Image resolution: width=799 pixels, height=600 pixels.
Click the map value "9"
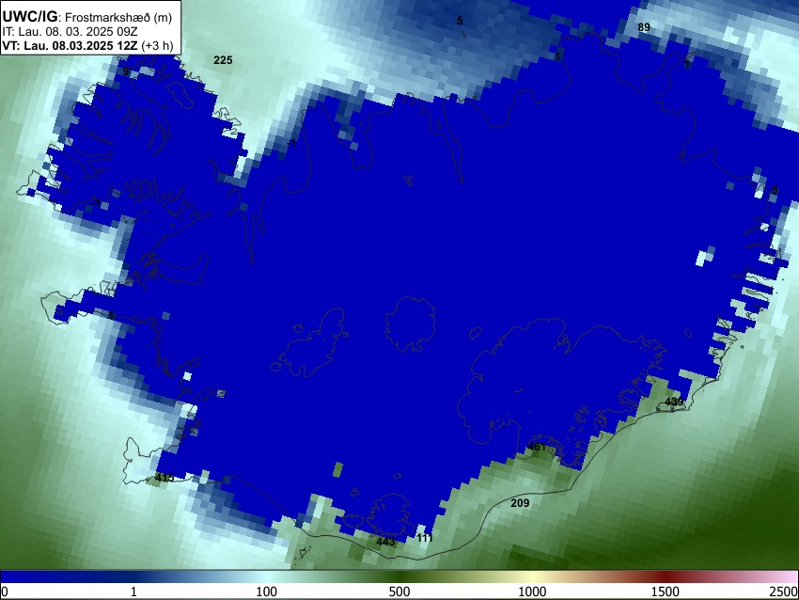tap(126, 71)
